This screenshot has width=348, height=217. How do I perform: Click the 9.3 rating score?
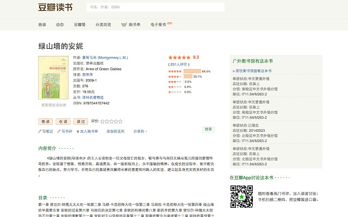(x=196, y=57)
